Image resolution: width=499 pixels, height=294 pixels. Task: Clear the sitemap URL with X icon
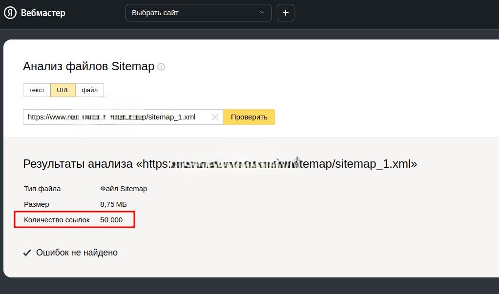(215, 117)
